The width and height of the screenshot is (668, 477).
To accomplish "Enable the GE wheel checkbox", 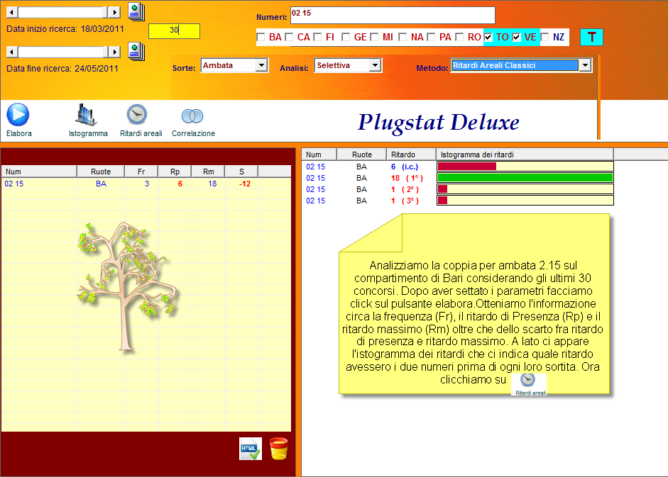I will pyautogui.click(x=346, y=37).
